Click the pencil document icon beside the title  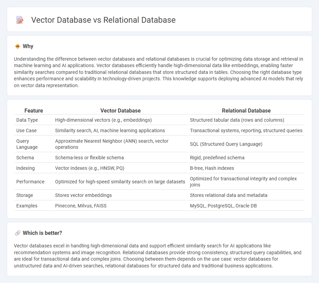20,20
